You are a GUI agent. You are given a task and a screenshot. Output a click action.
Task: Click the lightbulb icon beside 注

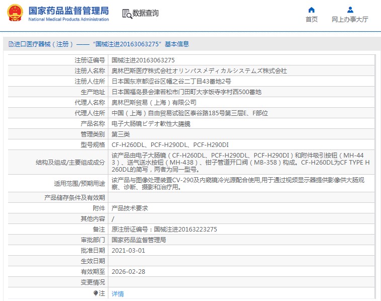(x=95, y=293)
